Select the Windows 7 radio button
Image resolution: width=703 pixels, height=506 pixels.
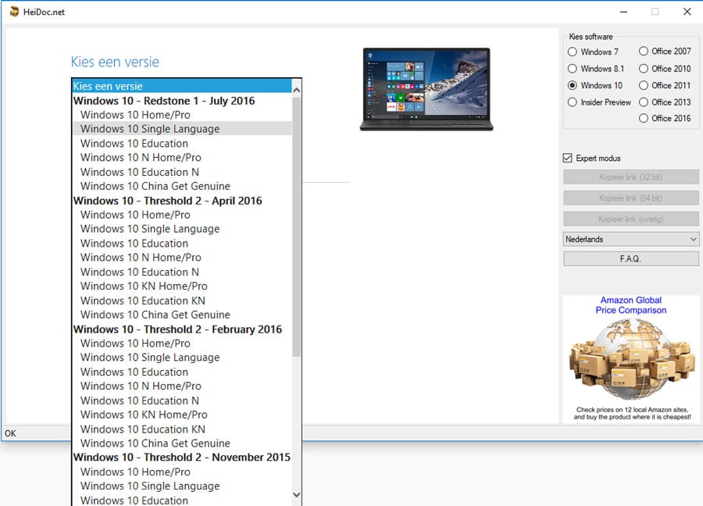coord(572,52)
